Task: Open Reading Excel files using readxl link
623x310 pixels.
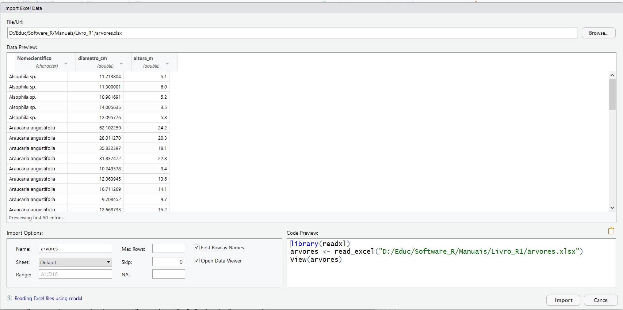Action: (x=48, y=298)
